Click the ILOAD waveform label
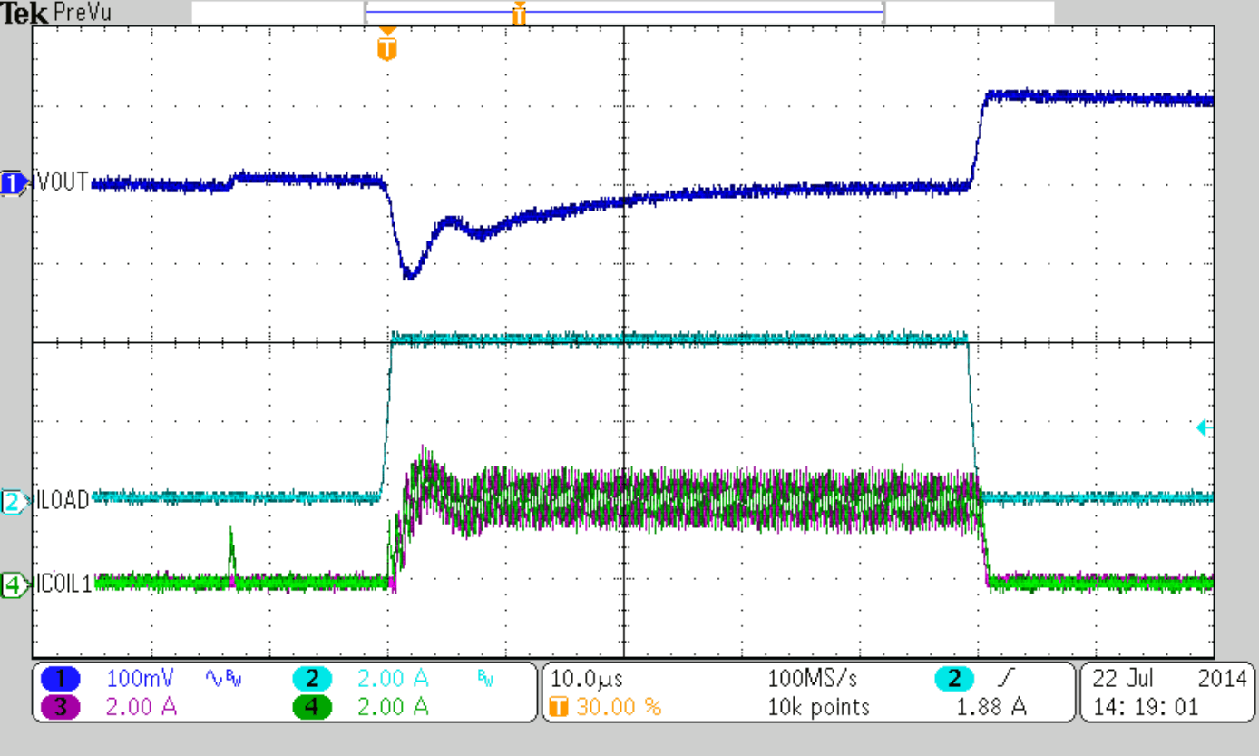The height and width of the screenshot is (756, 1259). pos(63,500)
